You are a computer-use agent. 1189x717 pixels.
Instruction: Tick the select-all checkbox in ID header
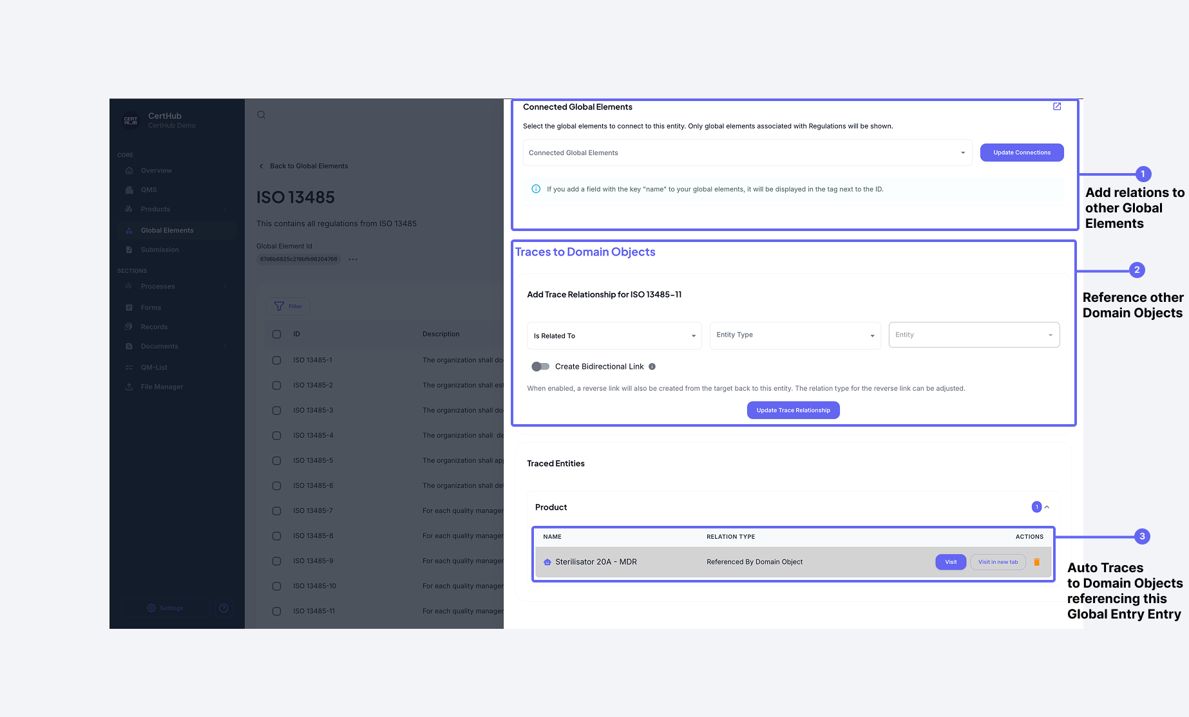(x=276, y=335)
